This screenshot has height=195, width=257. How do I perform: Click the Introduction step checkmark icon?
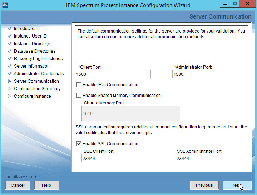[10, 29]
